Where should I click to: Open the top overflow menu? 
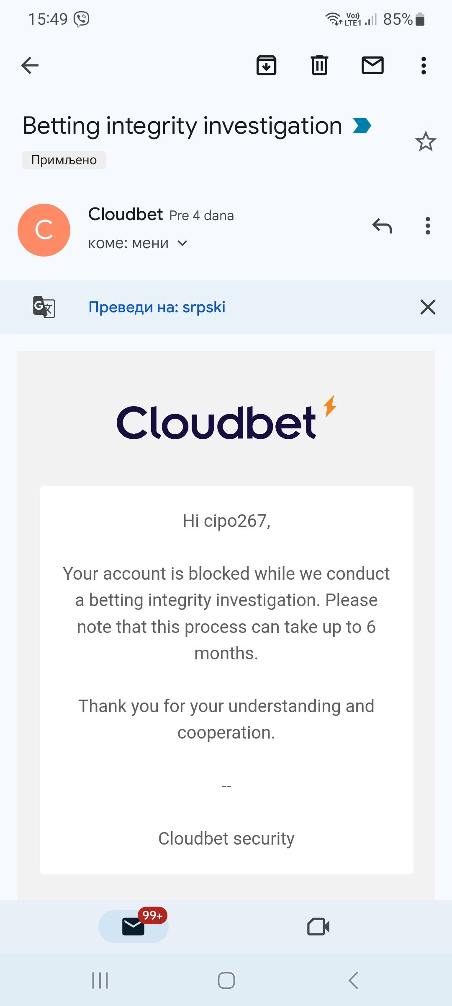(x=424, y=65)
